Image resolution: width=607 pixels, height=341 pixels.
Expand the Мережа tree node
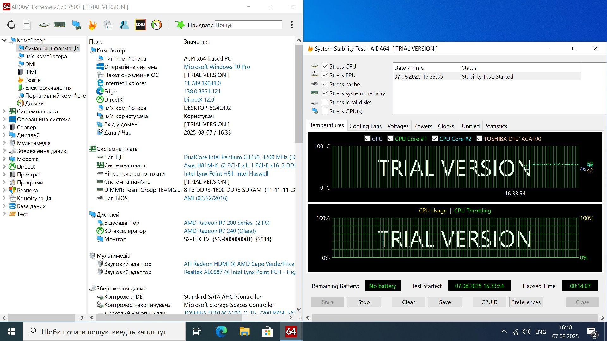(x=4, y=159)
